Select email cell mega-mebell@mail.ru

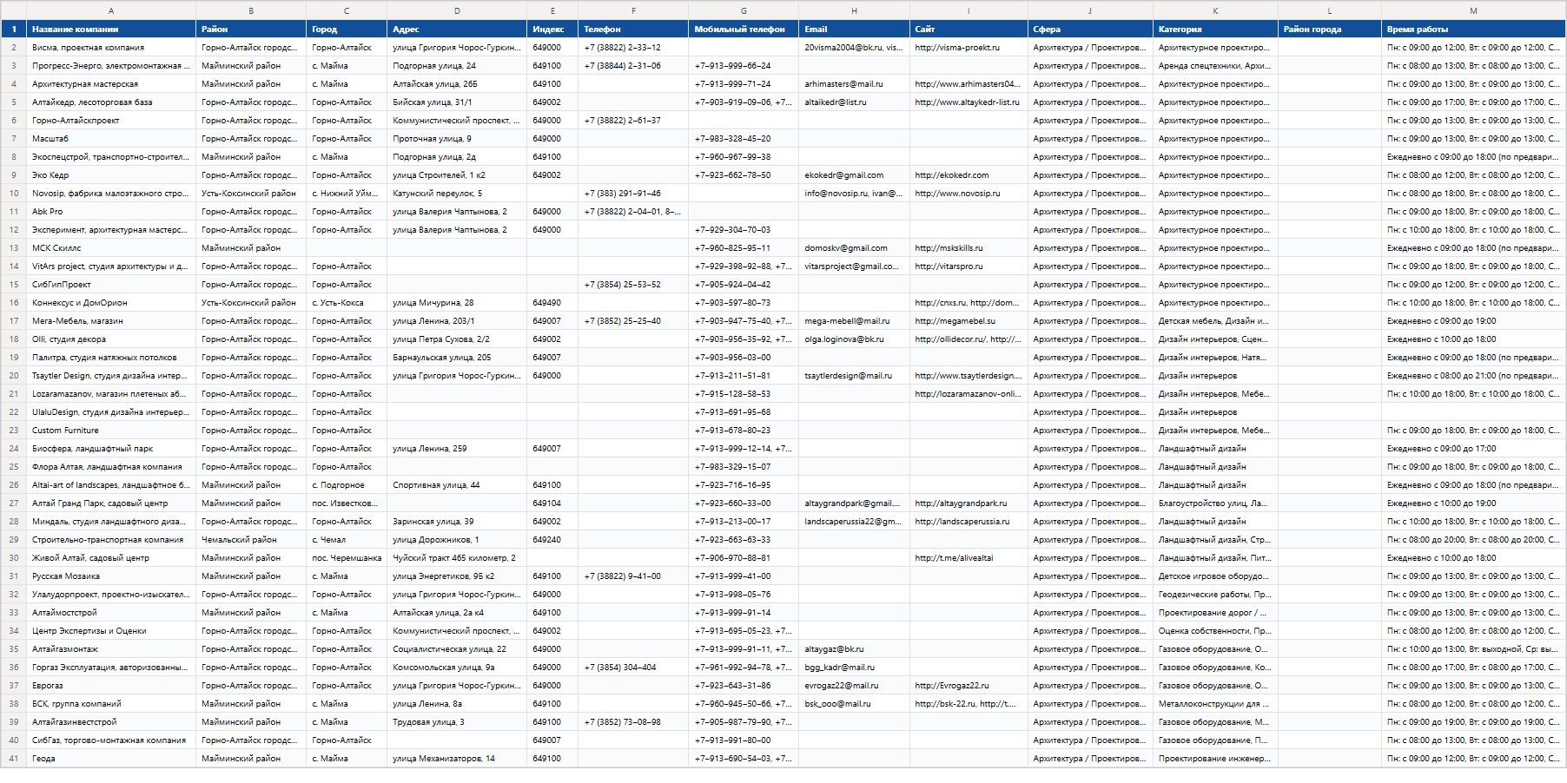click(854, 321)
